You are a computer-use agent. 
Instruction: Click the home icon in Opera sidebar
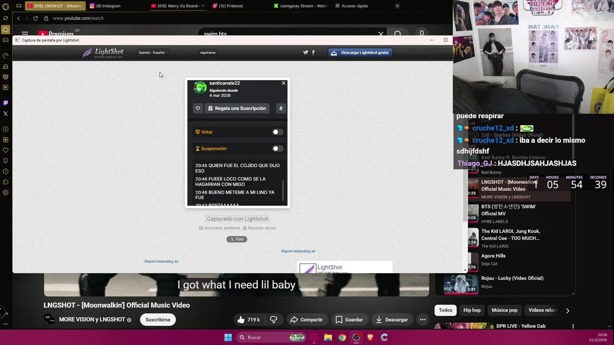(x=6, y=30)
